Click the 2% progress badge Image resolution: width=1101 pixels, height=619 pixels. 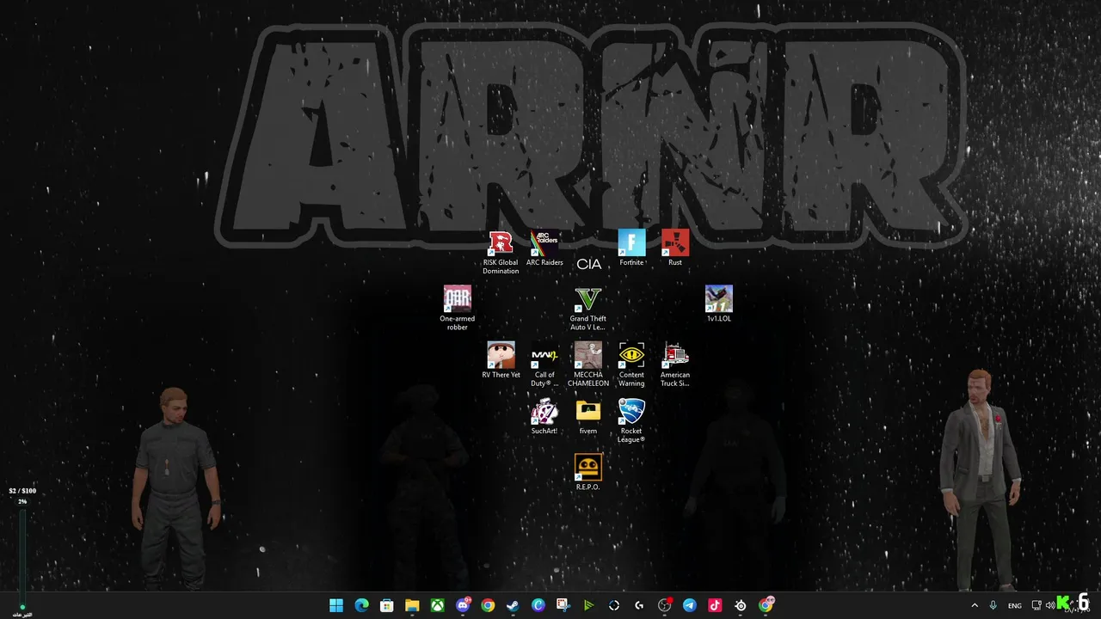coord(22,501)
